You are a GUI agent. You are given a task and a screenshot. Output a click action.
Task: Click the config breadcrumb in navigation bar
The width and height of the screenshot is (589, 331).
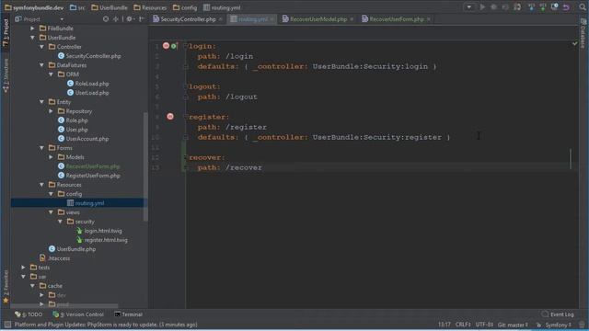click(x=185, y=7)
